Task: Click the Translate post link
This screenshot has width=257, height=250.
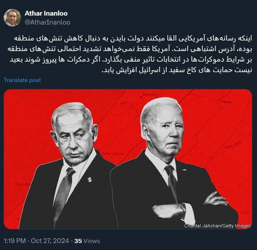Action: [x=22, y=80]
